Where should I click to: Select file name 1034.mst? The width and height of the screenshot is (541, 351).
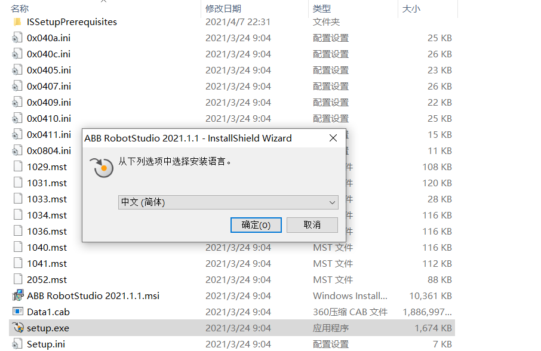[47, 215]
